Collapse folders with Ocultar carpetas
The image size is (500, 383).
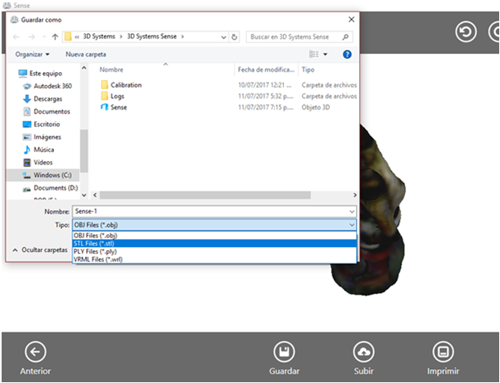40,250
